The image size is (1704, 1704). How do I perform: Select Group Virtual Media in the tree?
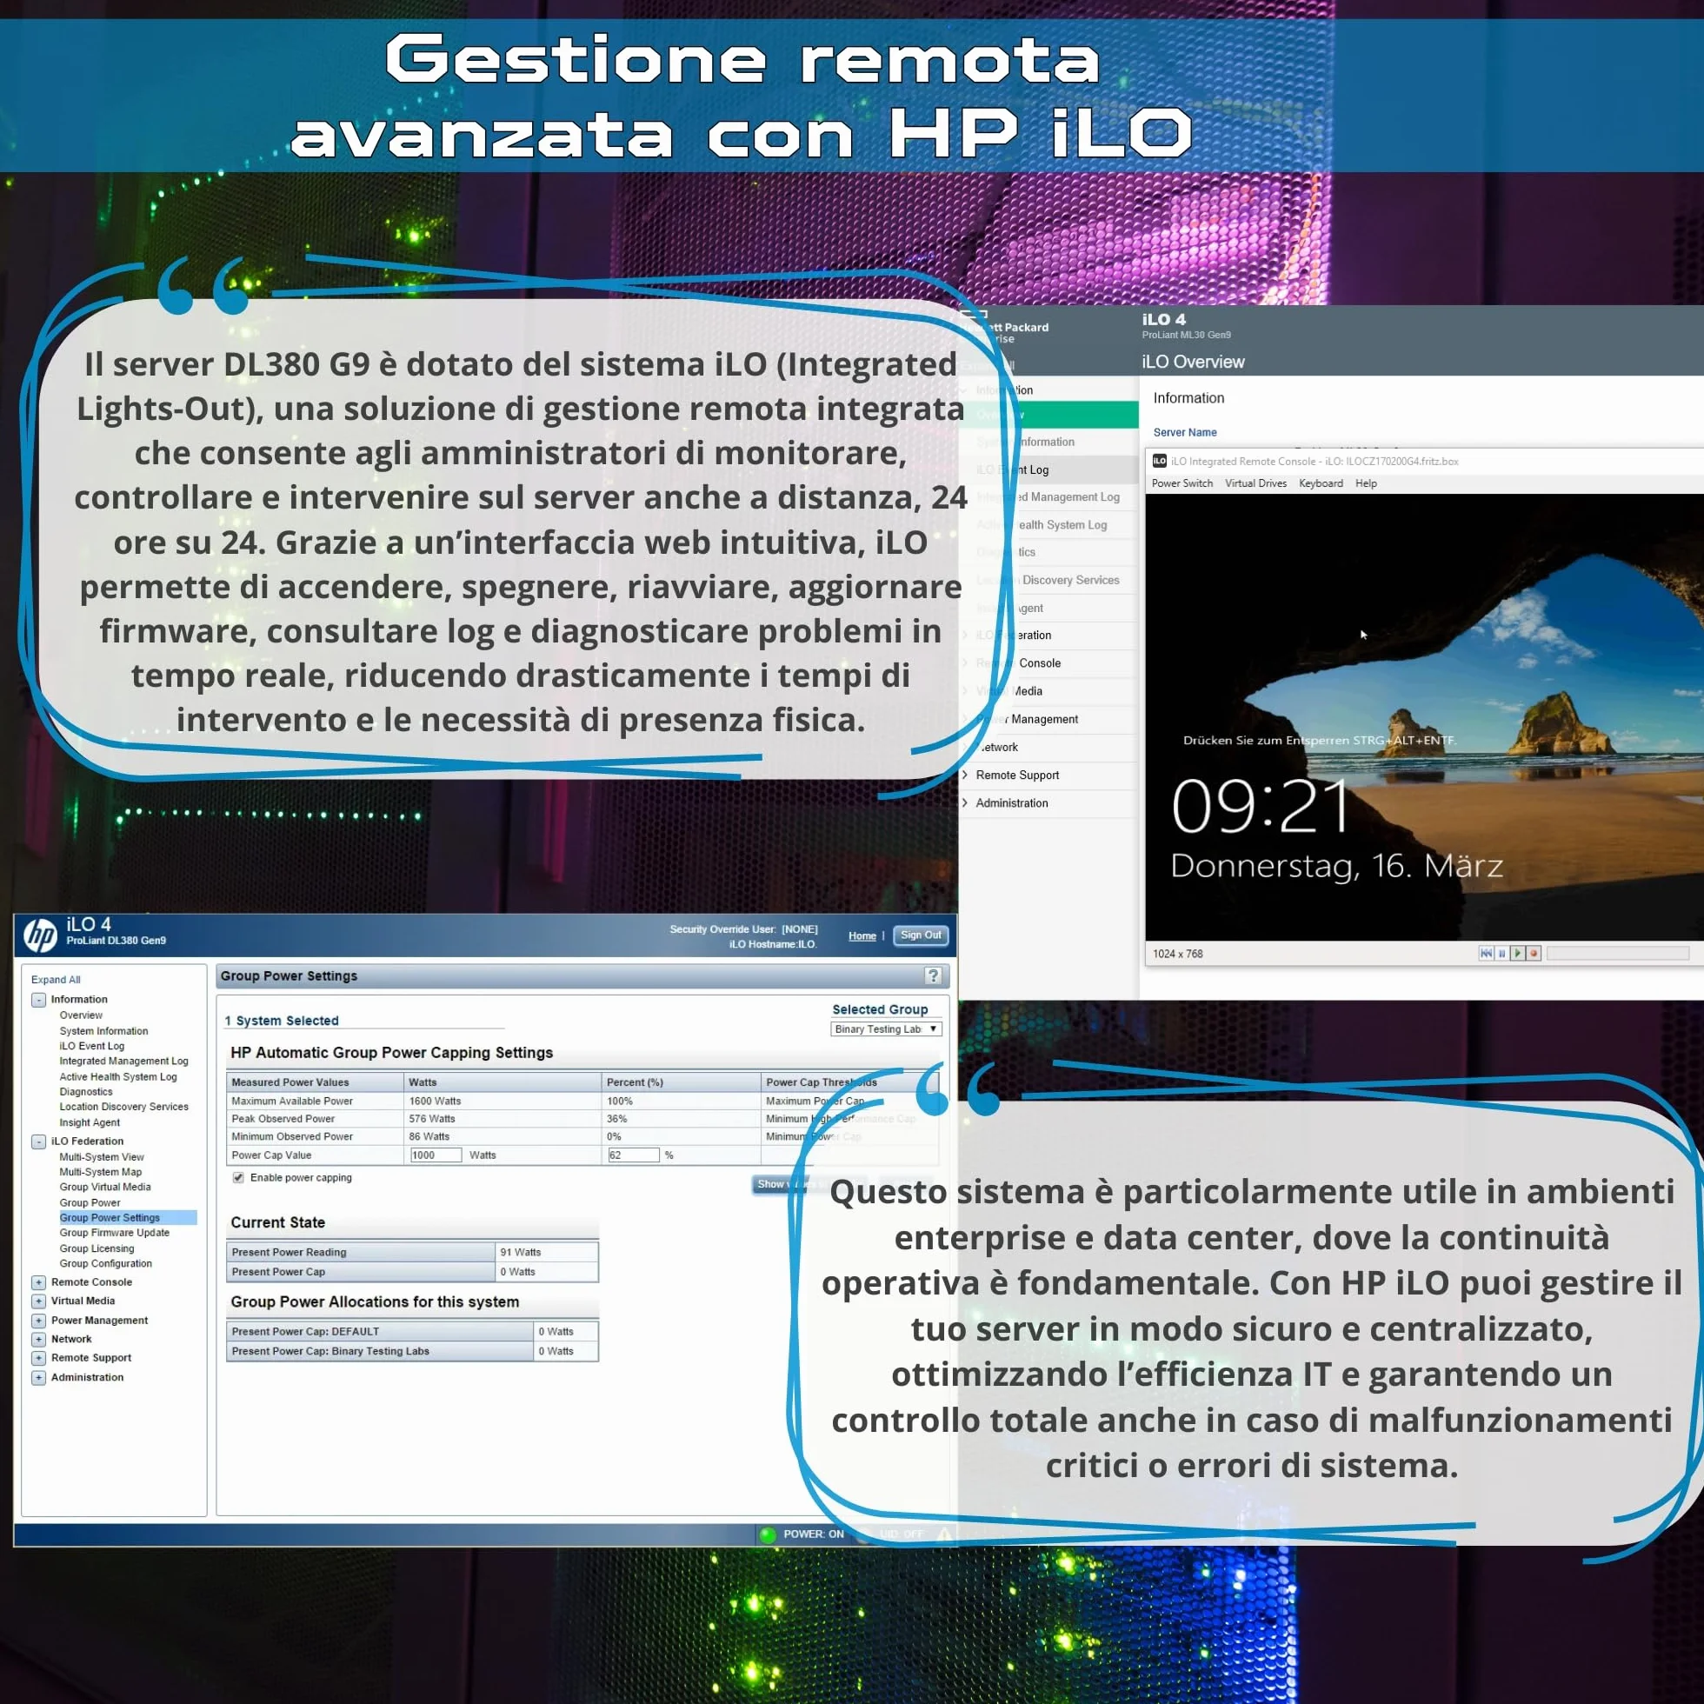(x=105, y=1188)
